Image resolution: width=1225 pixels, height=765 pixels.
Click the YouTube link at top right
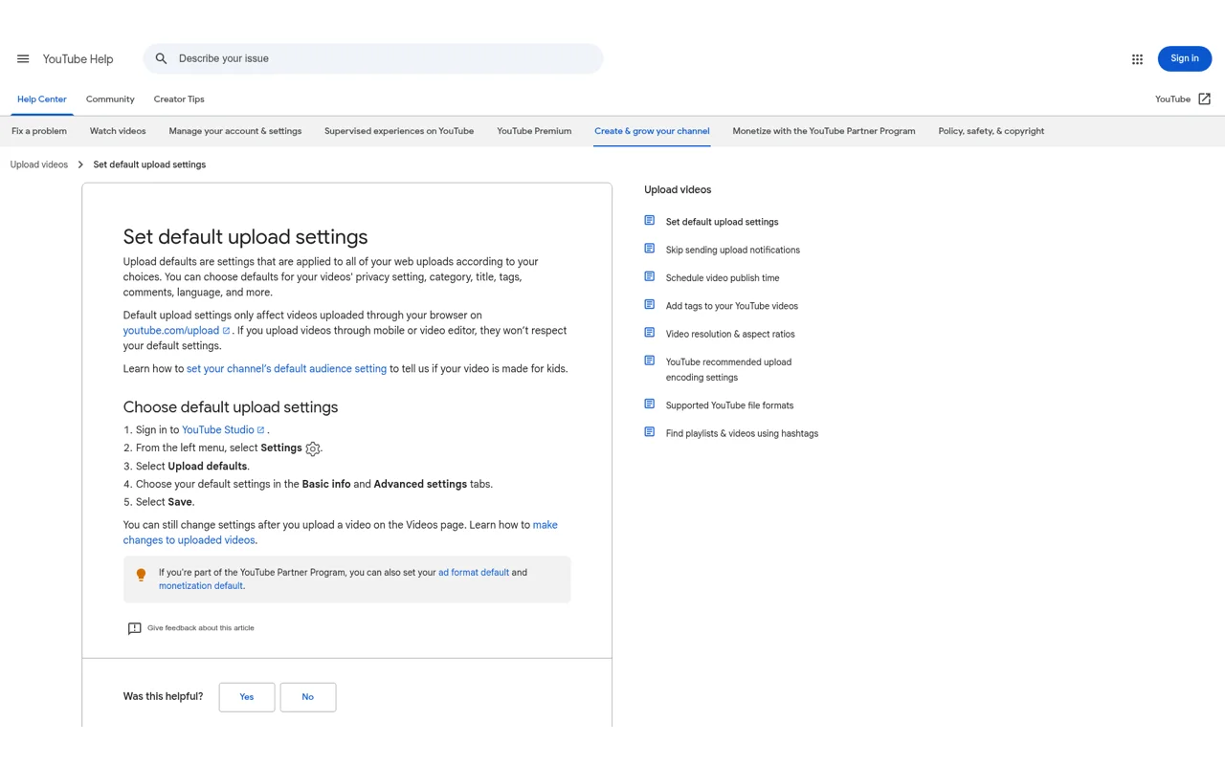point(1172,99)
